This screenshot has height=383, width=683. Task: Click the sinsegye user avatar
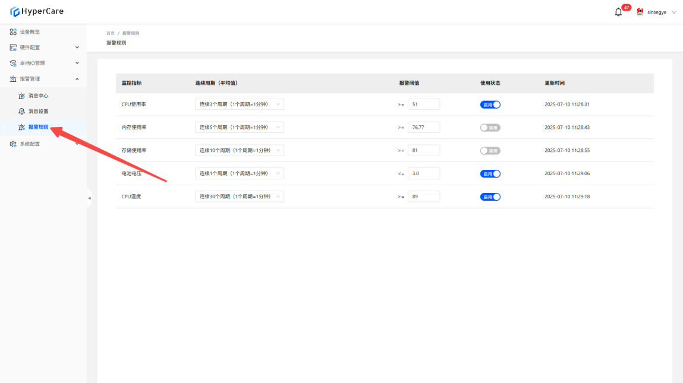tap(640, 12)
